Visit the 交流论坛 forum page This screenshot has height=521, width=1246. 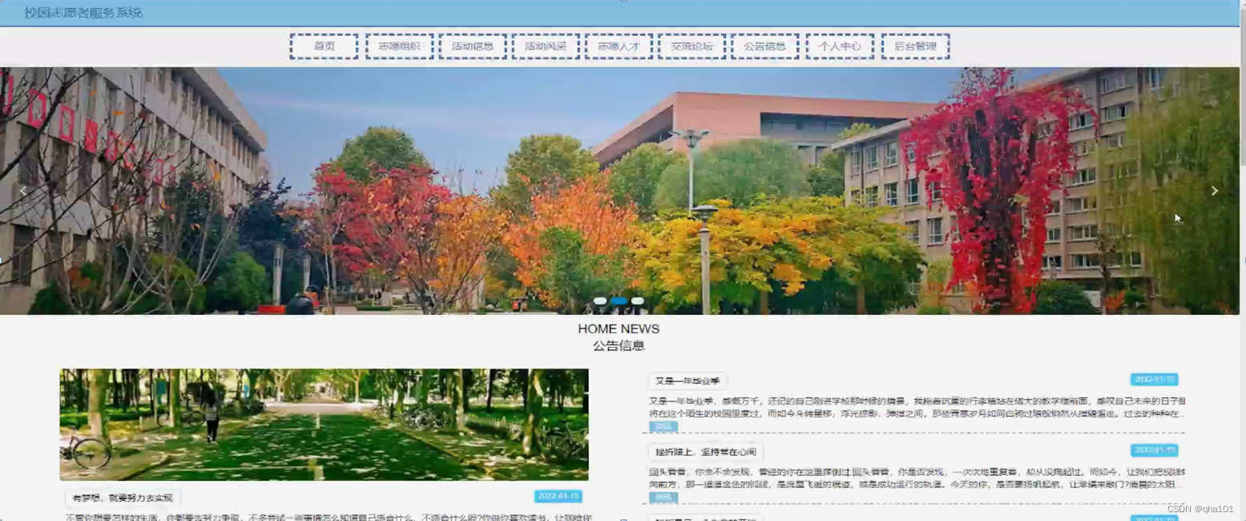point(692,46)
